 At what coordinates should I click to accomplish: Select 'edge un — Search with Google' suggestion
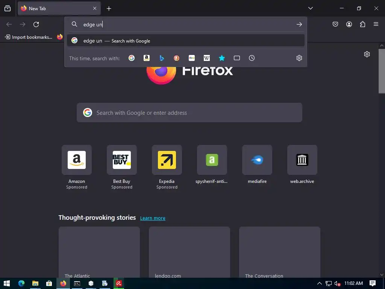click(186, 41)
